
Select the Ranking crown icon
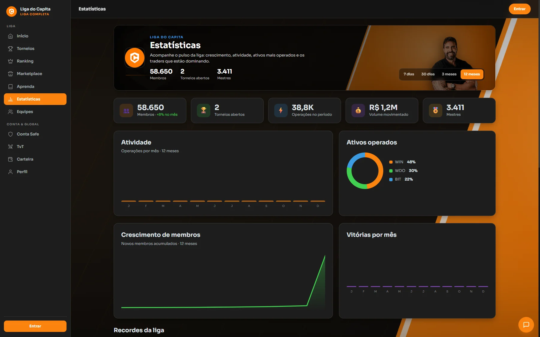[10, 61]
